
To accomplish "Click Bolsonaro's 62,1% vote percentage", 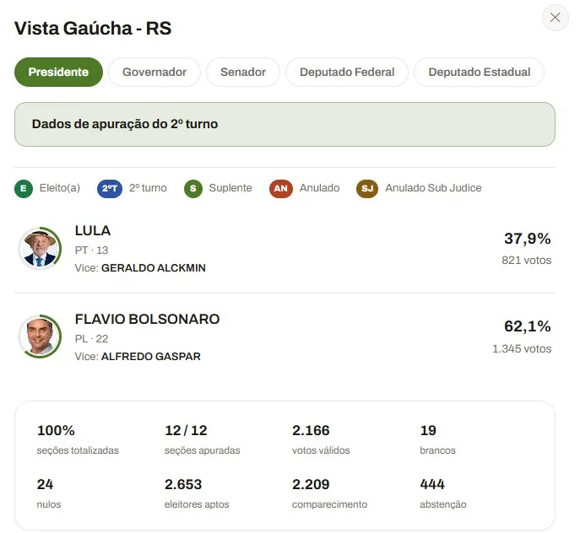I will coord(527,326).
